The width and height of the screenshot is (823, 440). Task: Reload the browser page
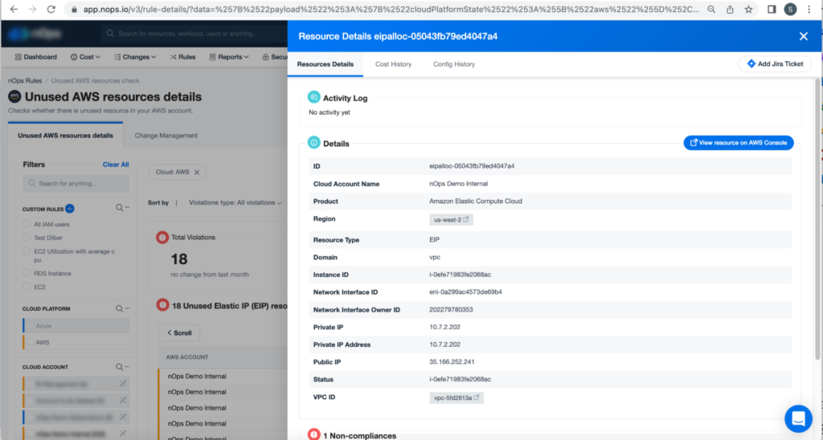(x=51, y=10)
